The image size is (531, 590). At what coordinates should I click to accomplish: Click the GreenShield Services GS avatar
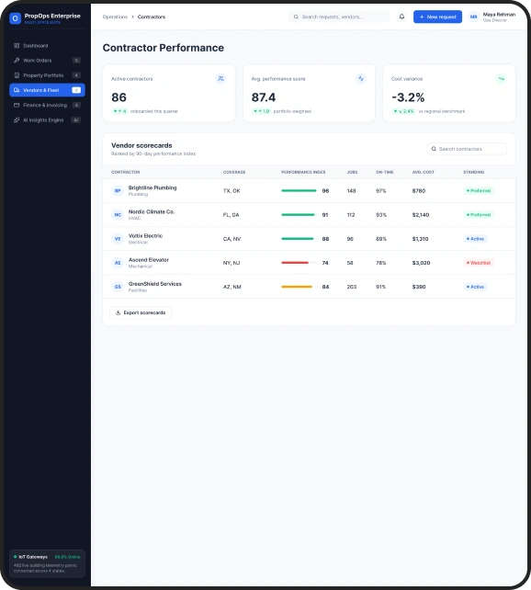pos(118,287)
